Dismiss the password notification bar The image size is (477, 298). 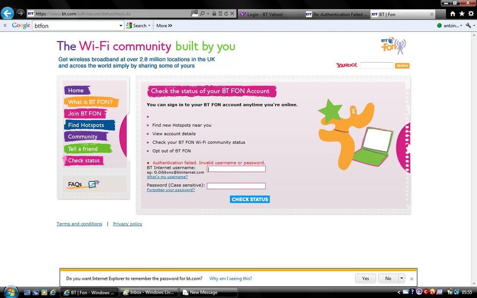412,278
